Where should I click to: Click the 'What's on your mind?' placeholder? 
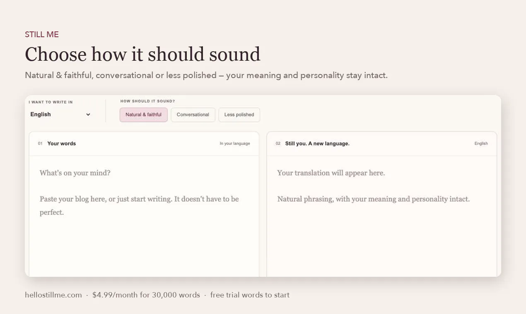[75, 173]
